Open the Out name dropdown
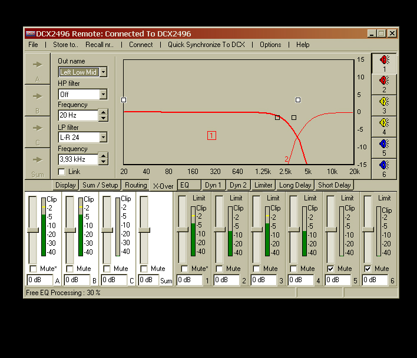Screen dimensions: 417x358 coord(103,72)
